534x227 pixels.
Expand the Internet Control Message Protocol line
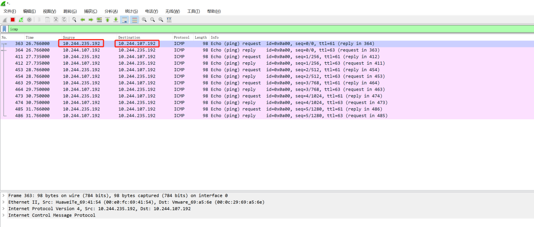click(x=3, y=216)
